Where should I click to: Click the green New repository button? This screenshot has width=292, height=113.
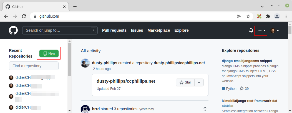click(49, 53)
